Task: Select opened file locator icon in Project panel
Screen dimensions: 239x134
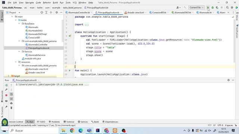Action: coord(42,12)
